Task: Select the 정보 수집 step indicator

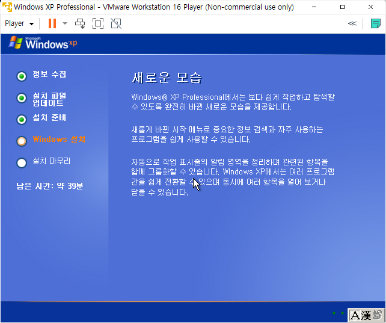Action: point(22,76)
